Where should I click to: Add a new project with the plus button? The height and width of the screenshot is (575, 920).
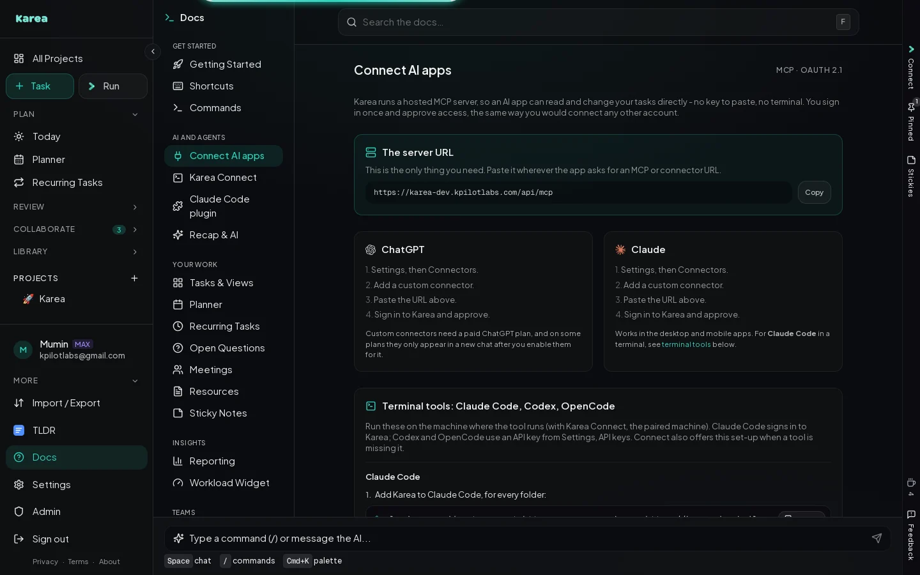pyautogui.click(x=134, y=279)
